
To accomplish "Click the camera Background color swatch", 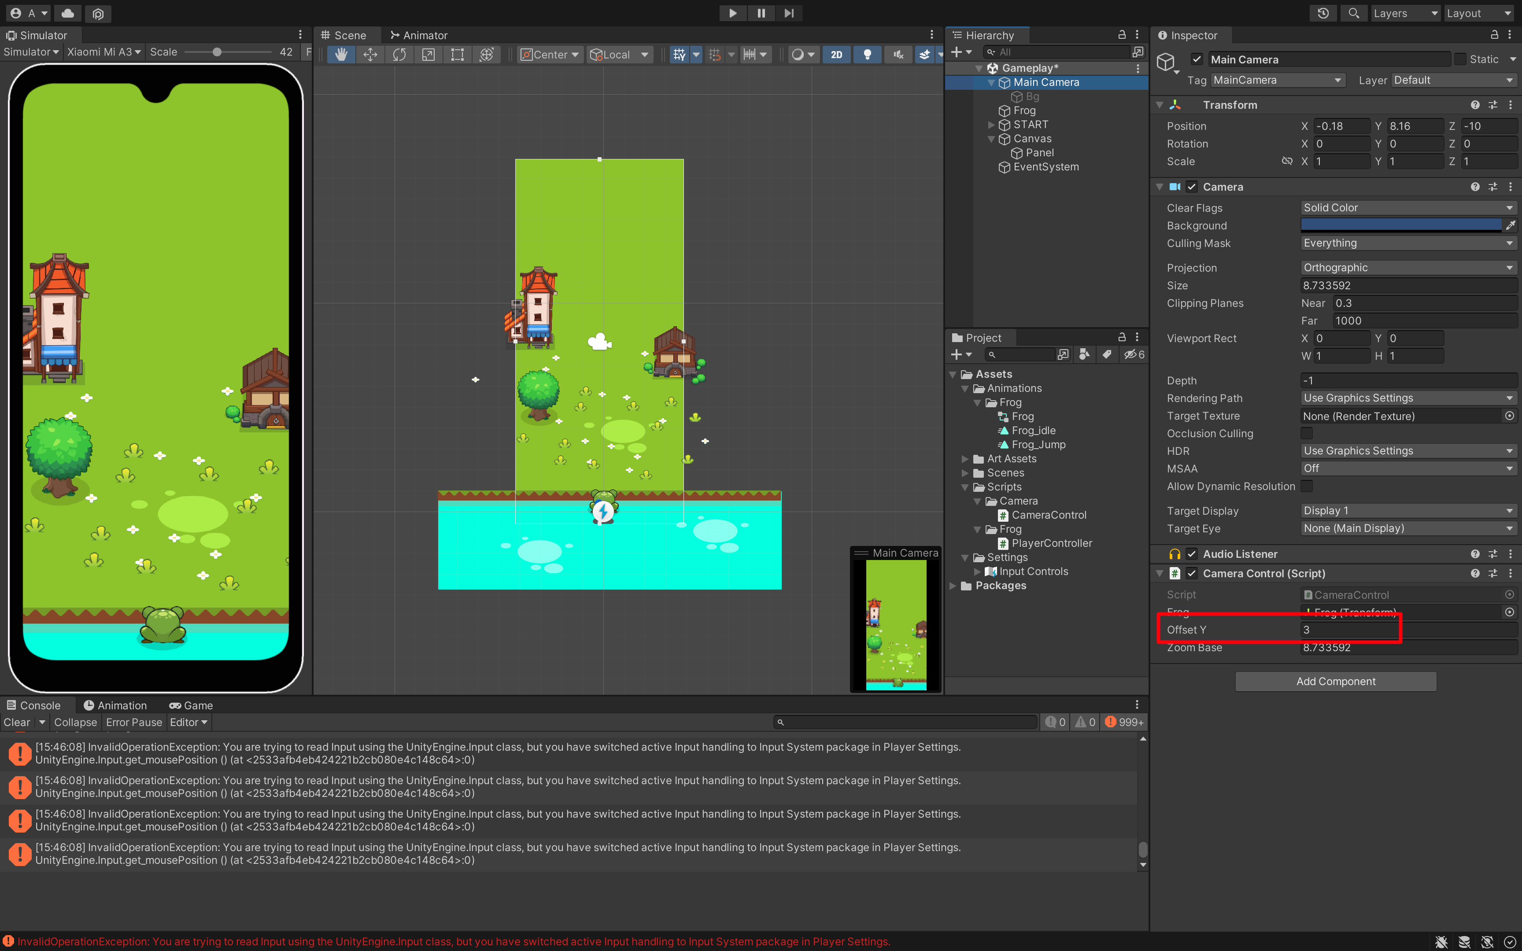I will 1400,225.
